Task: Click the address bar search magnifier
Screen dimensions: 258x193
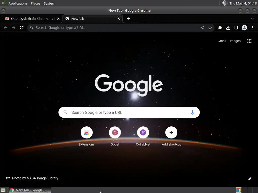Action: [x=32, y=28]
